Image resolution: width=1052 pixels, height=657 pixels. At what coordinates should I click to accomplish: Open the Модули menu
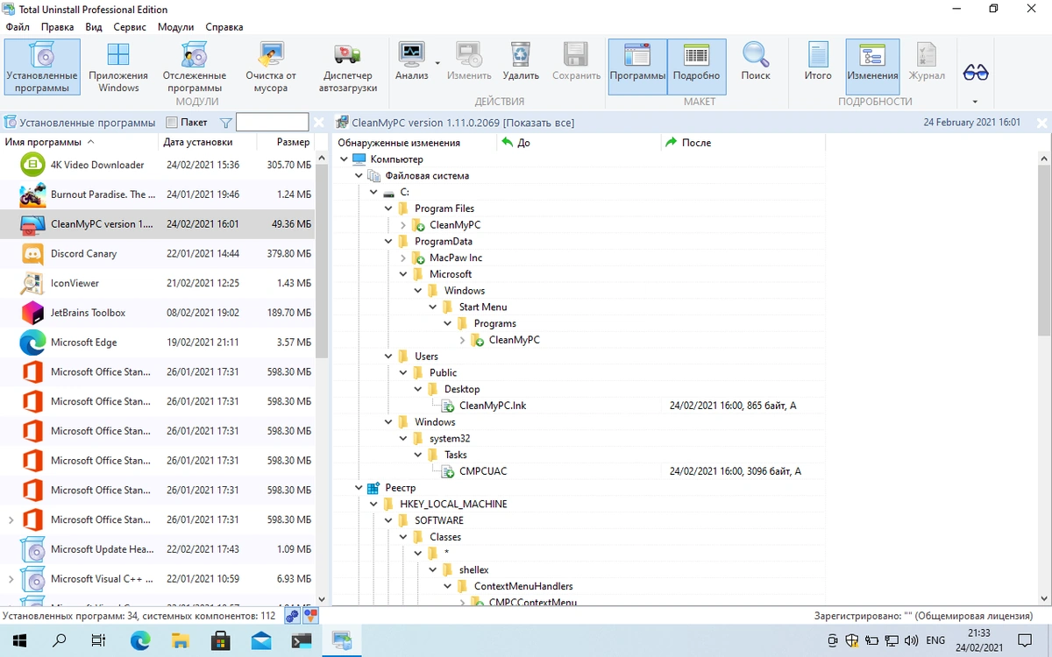(x=175, y=27)
